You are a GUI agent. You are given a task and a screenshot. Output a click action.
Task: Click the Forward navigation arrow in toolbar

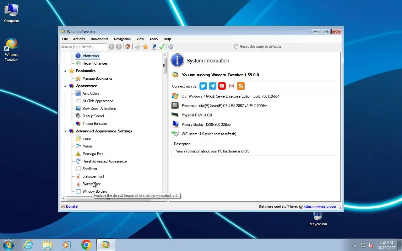[x=119, y=47]
